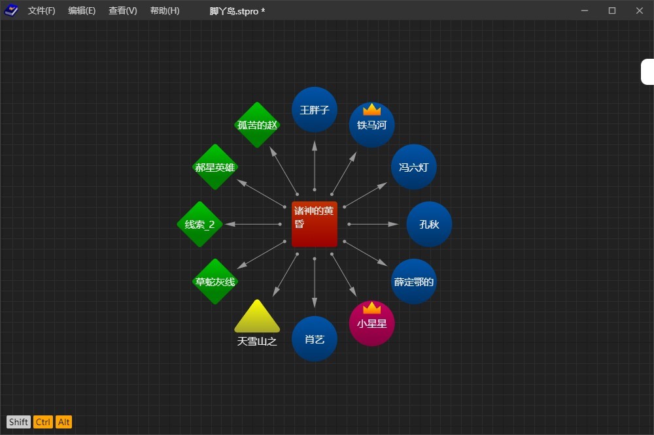
Task: Click the green diamond 孤苦的赵 node
Action: coord(257,125)
